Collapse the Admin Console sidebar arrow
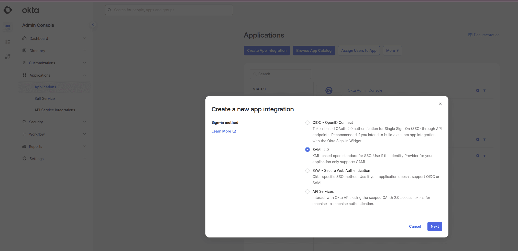Screen dimensions: 518x251 pyautogui.click(x=93, y=25)
